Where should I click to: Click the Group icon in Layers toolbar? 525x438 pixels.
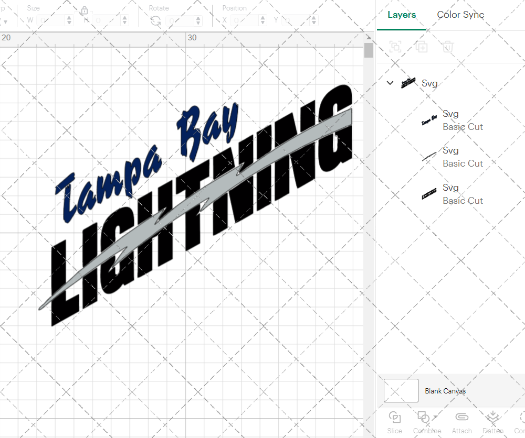coord(395,47)
